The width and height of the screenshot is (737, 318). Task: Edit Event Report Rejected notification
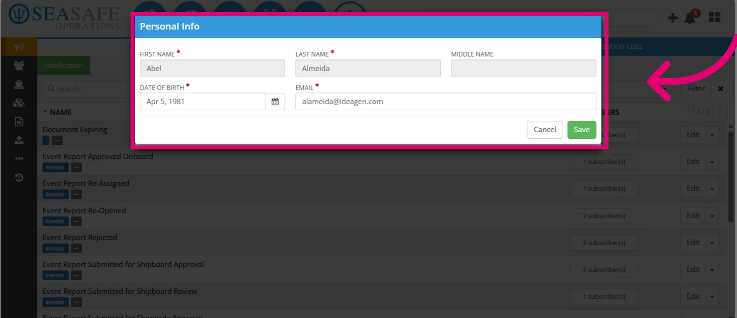[x=693, y=243]
